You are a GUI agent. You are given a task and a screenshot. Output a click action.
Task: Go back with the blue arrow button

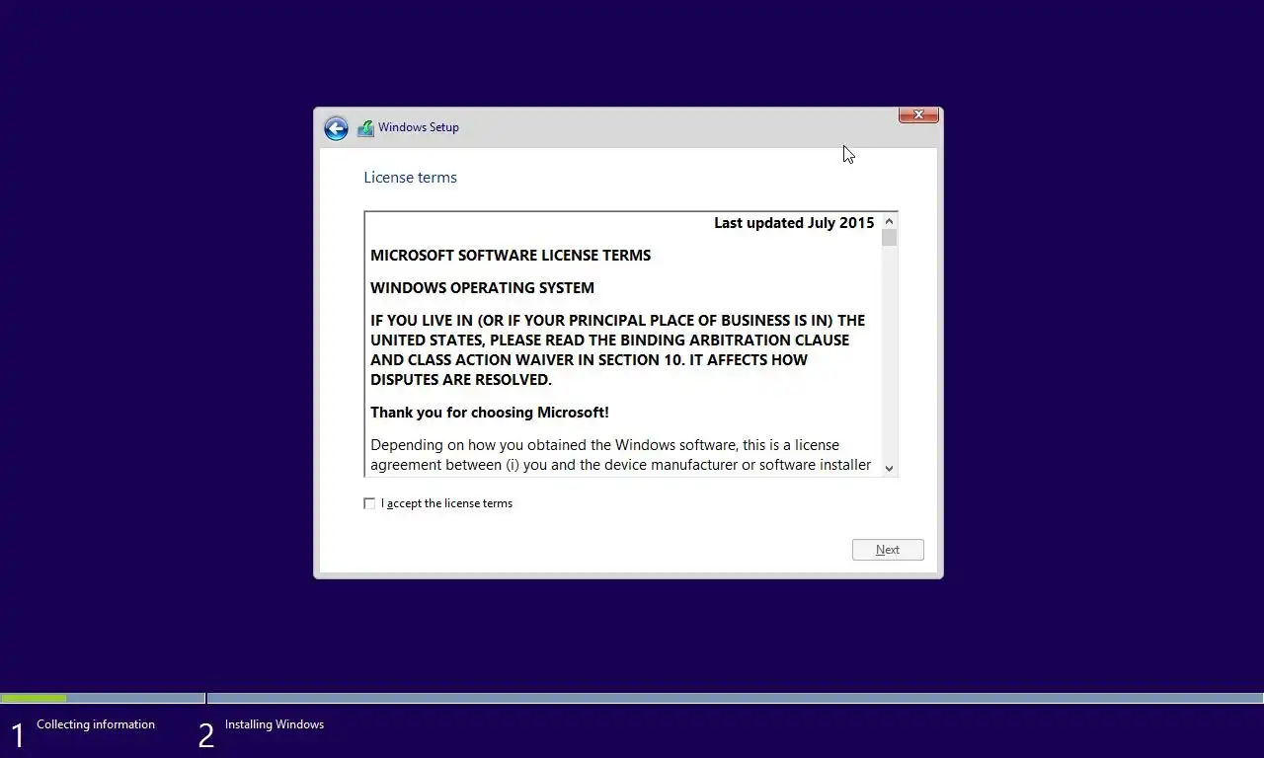(336, 128)
